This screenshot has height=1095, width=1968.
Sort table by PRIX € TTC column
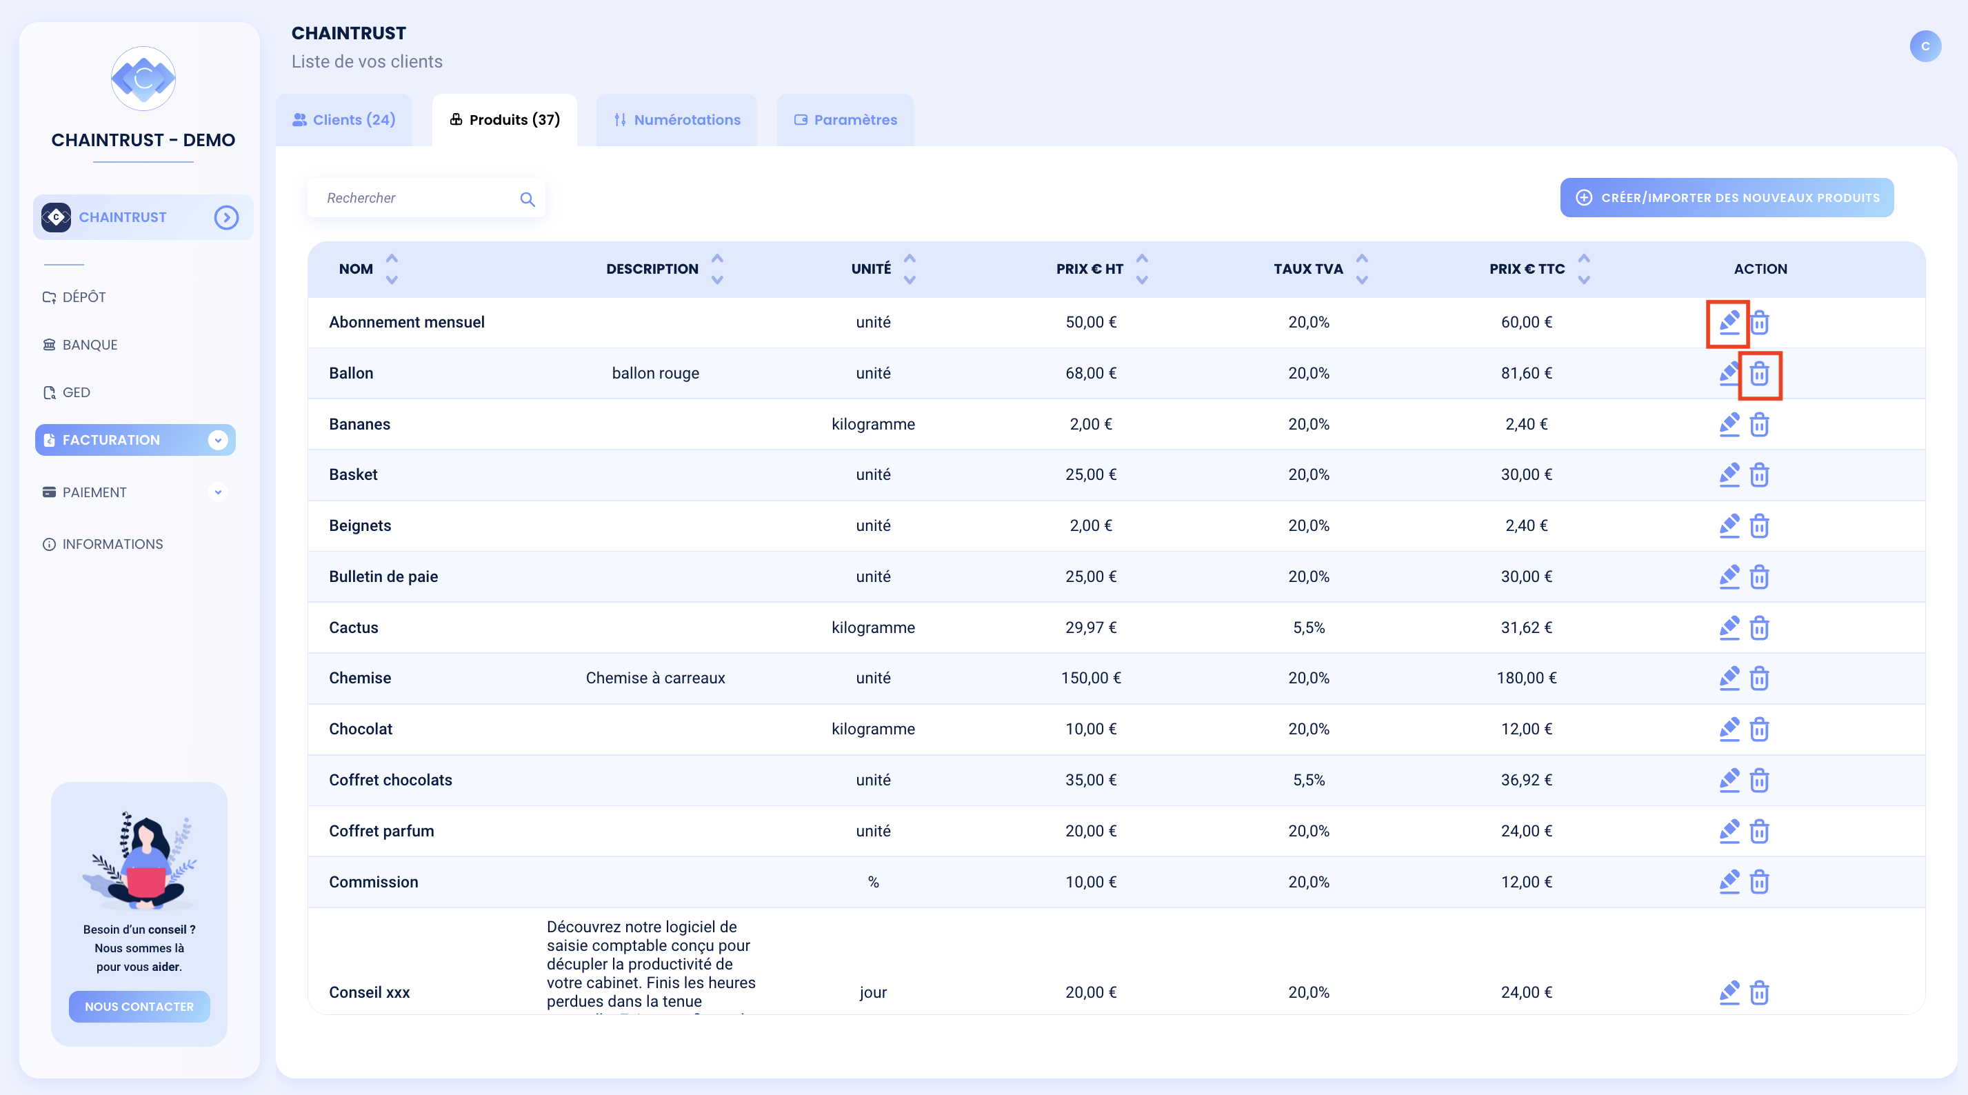pyautogui.click(x=1584, y=269)
